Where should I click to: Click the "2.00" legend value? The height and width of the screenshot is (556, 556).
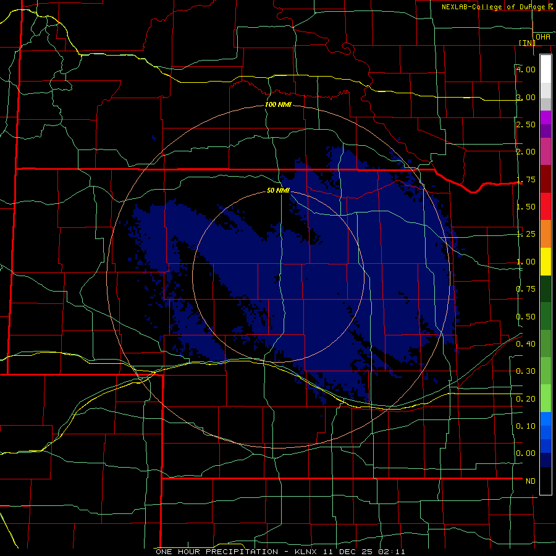(526, 152)
